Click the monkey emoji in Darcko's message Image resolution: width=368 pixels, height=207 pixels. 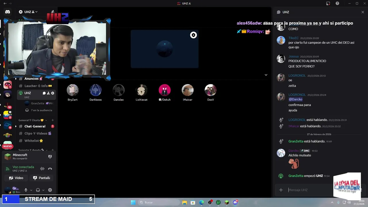(x=294, y=164)
